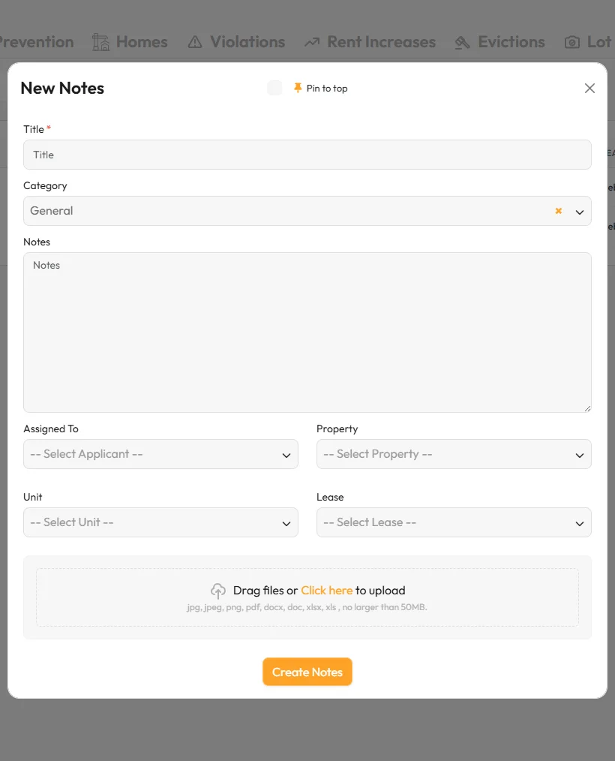The width and height of the screenshot is (615, 761).
Task: Go to the Evictions tab
Action: click(499, 42)
